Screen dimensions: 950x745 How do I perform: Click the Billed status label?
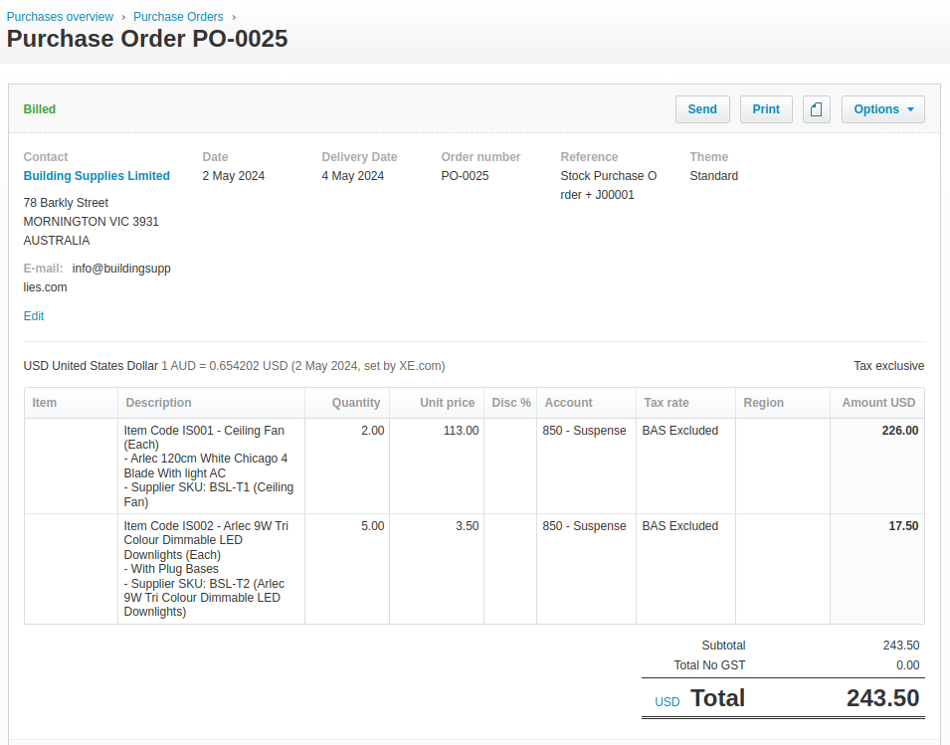[40, 109]
